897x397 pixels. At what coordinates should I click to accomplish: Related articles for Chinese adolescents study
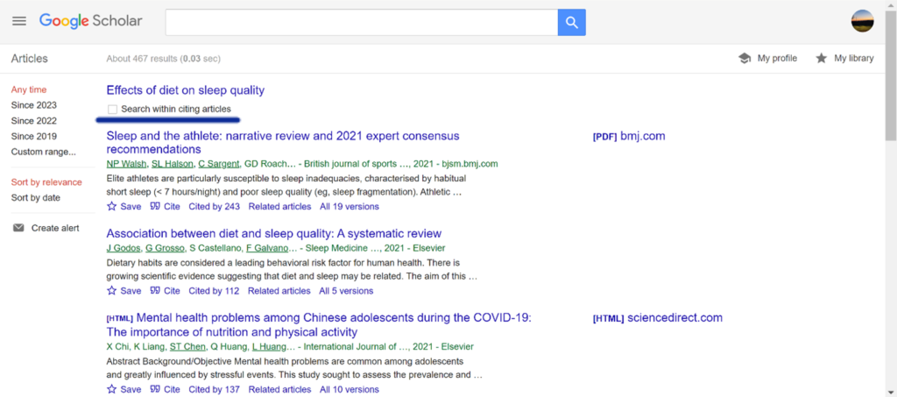[x=279, y=390]
